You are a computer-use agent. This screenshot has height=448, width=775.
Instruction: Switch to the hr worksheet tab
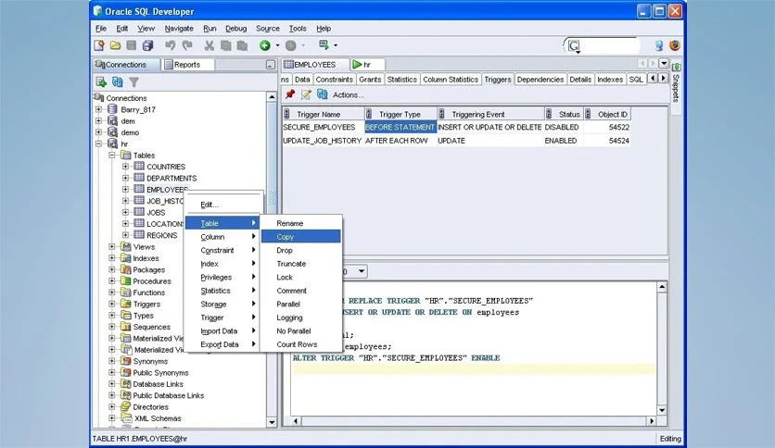(x=367, y=65)
